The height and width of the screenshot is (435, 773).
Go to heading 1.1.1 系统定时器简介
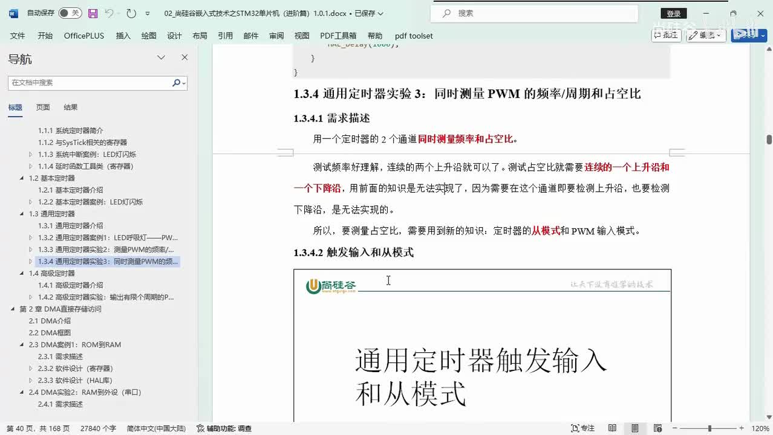pyautogui.click(x=71, y=130)
